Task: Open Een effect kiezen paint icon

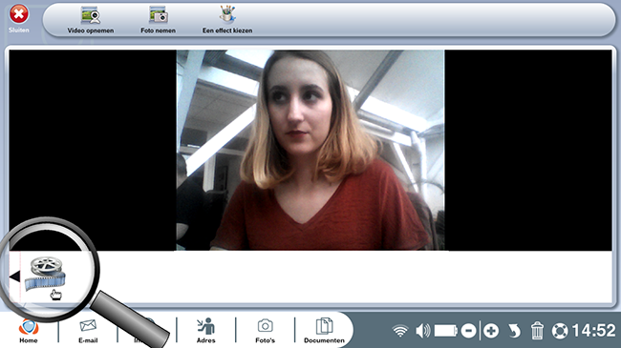Action: [227, 14]
